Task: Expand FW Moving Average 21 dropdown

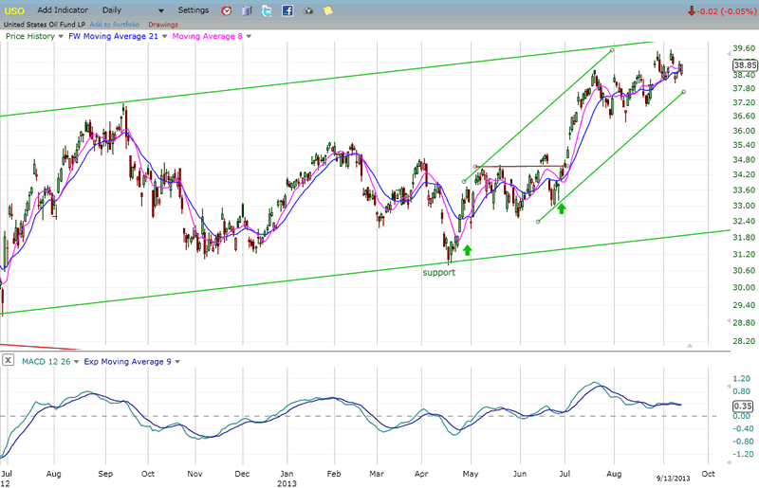Action: (165, 36)
